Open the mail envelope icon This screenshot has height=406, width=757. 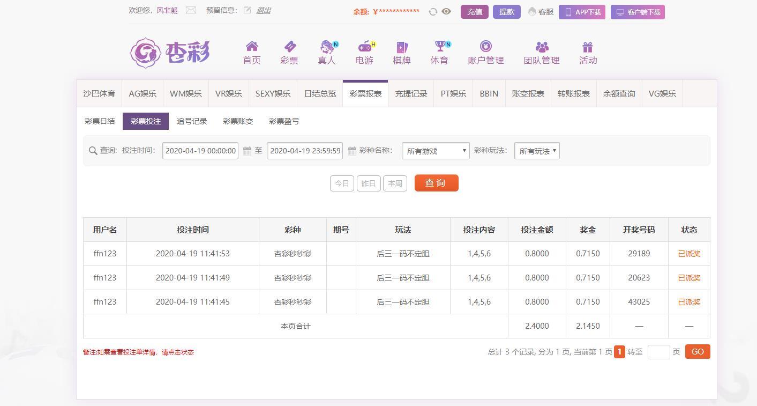[191, 10]
